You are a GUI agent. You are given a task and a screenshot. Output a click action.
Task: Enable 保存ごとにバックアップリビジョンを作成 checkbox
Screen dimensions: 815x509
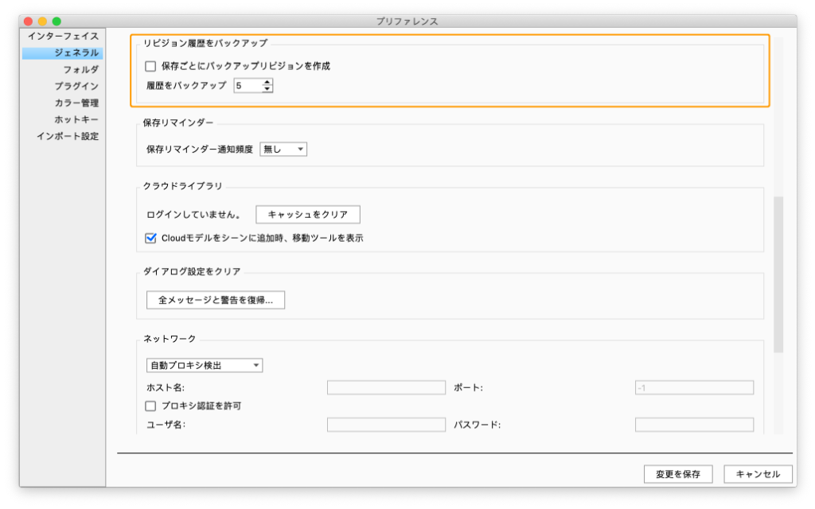tap(150, 66)
